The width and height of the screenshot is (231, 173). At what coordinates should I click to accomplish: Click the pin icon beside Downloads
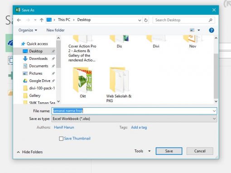pos(53,58)
